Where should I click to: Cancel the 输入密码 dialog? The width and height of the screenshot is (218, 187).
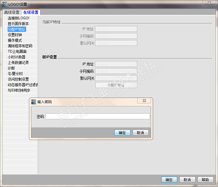(140, 133)
